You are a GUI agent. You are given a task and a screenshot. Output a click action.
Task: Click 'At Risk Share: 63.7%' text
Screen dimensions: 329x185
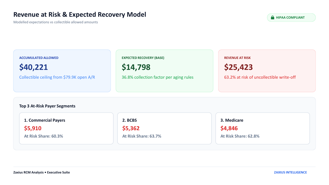[x=142, y=136]
